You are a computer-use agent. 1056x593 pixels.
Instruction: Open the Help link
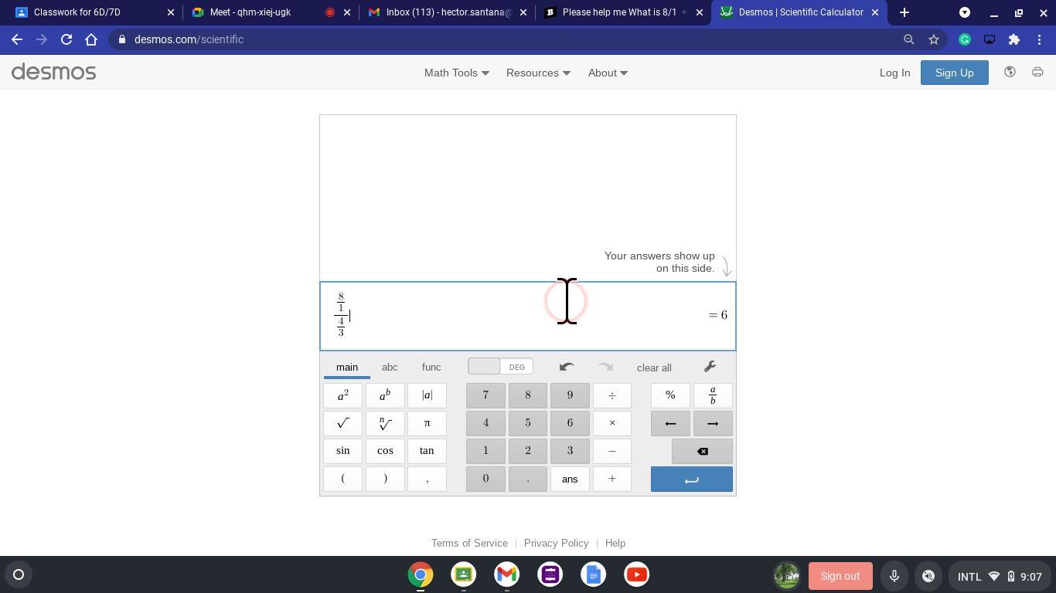click(615, 543)
